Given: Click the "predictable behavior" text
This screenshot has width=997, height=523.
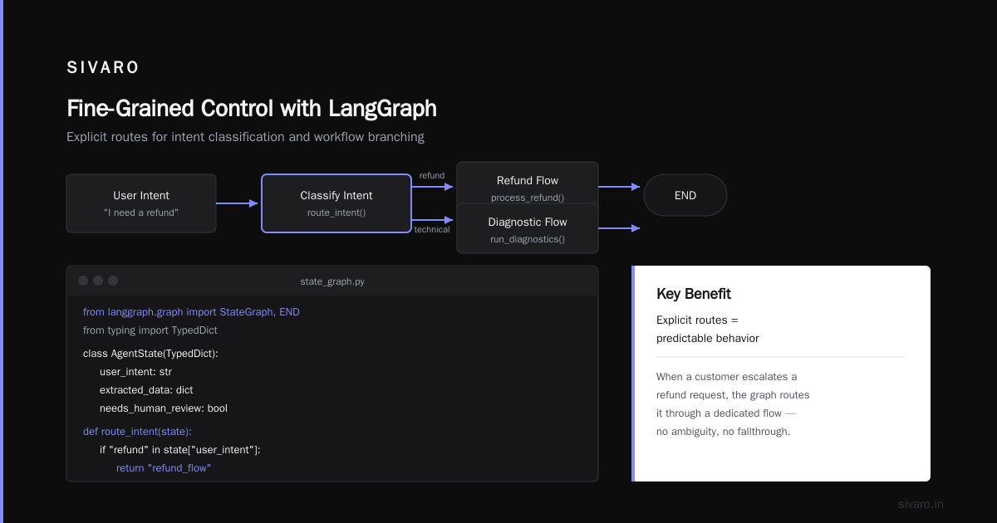Looking at the screenshot, I should tap(708, 339).
